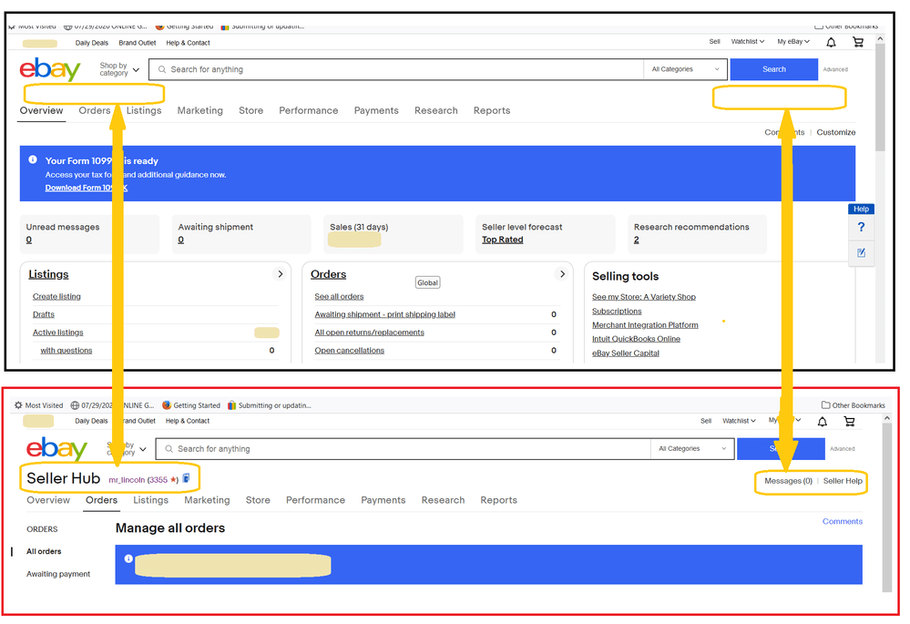910x624 pixels.
Task: Open Messages (0) link in bottom window
Action: click(x=788, y=481)
